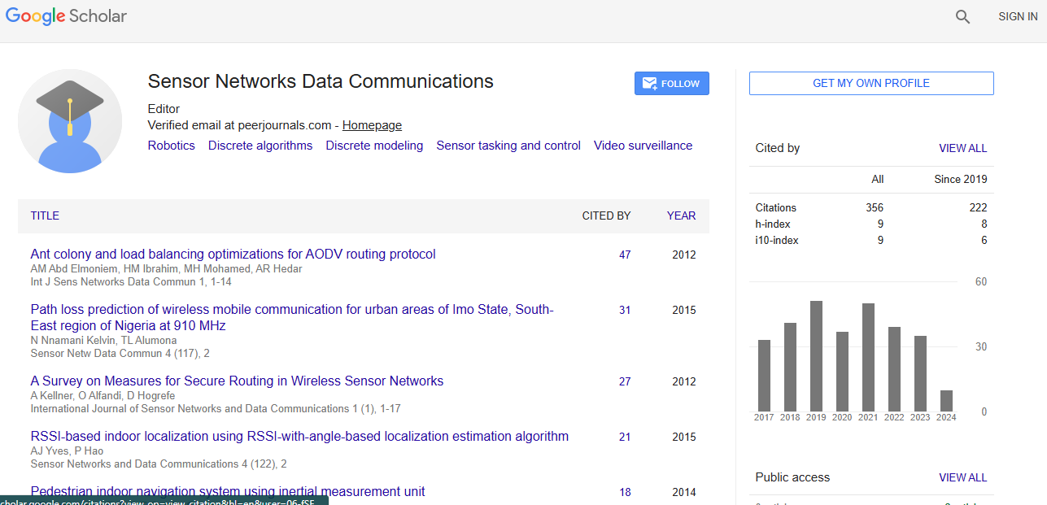The image size is (1047, 505).
Task: Select the Discrete algorithms interest tag
Action: (x=260, y=146)
